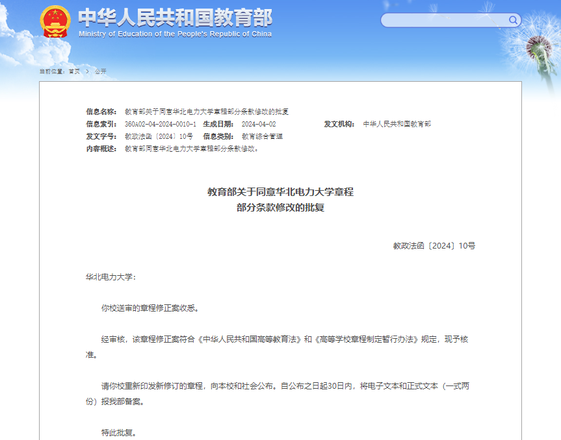This screenshot has width=561, height=440.
Task: Click the right-aligned 教政法函〔2024〕10号 document number
Action: pos(434,246)
